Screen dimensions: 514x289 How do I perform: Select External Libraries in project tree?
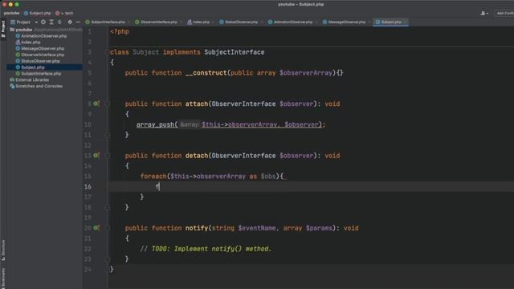click(x=32, y=80)
